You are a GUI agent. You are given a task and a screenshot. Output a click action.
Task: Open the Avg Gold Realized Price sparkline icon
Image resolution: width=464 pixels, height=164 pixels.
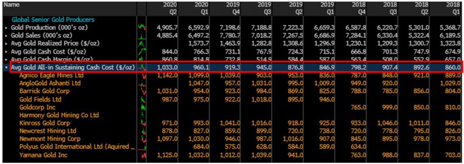(142, 44)
